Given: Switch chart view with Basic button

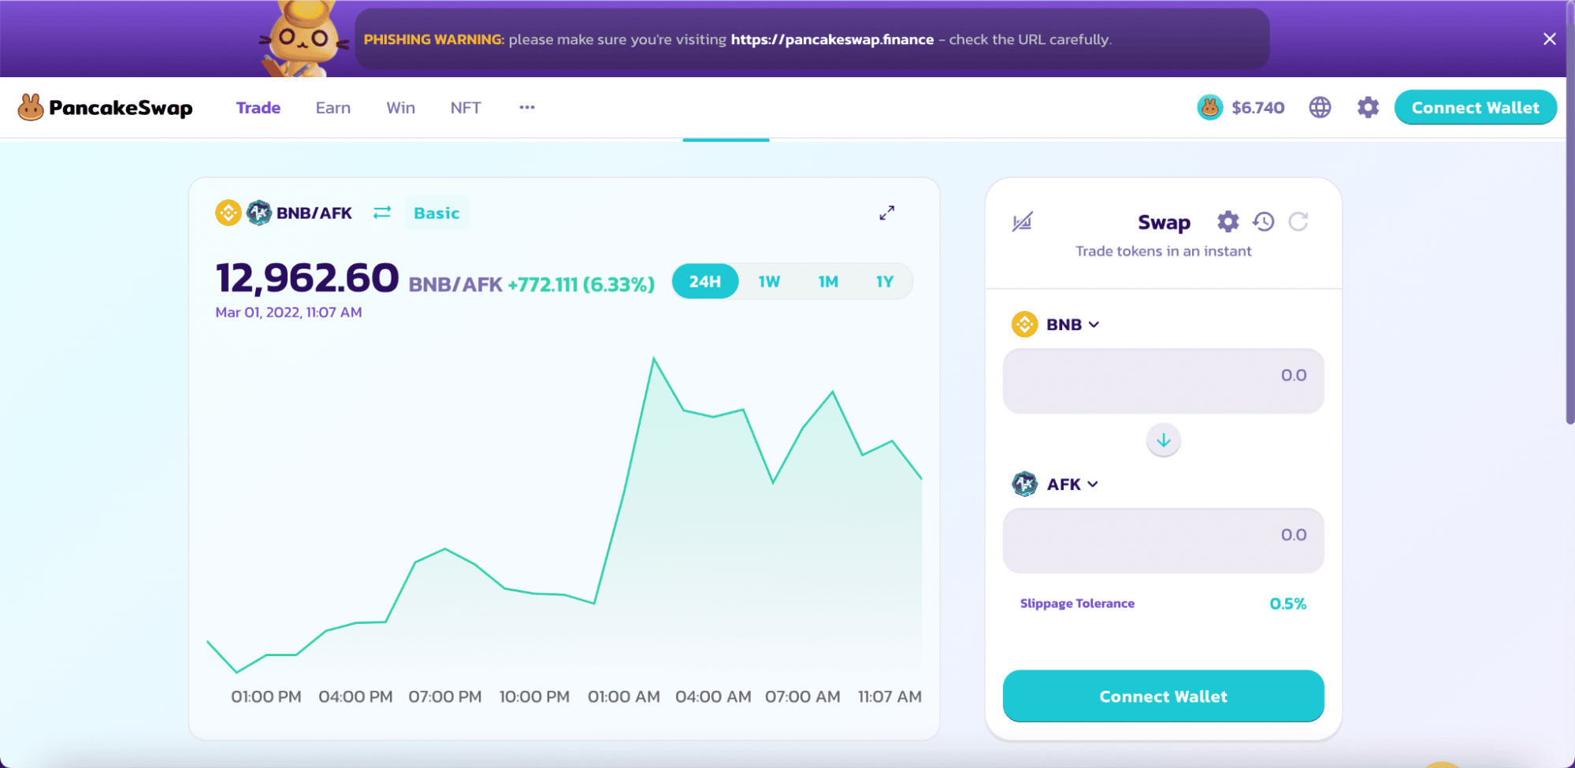Looking at the screenshot, I should [436, 213].
